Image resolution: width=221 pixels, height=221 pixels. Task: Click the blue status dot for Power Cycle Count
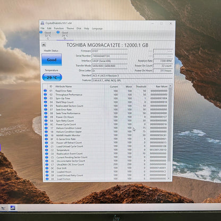pyautogui.click(x=46, y=124)
